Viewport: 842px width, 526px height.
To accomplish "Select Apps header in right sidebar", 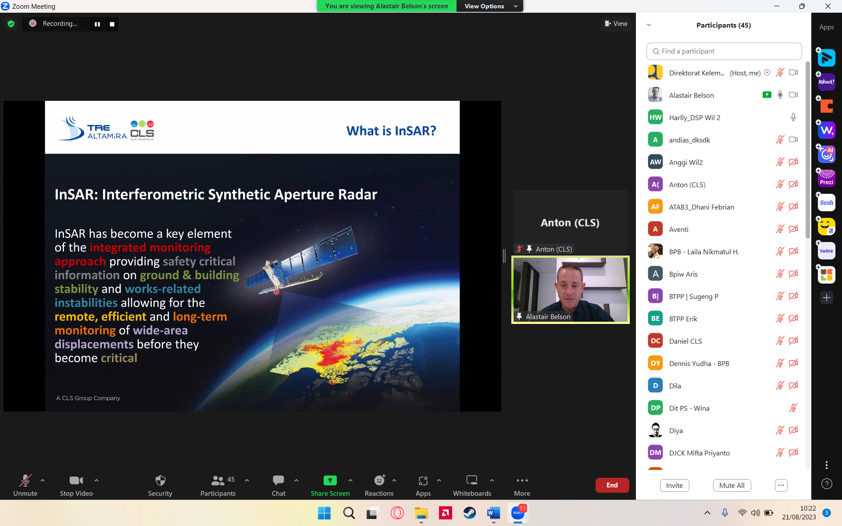I will (x=826, y=27).
